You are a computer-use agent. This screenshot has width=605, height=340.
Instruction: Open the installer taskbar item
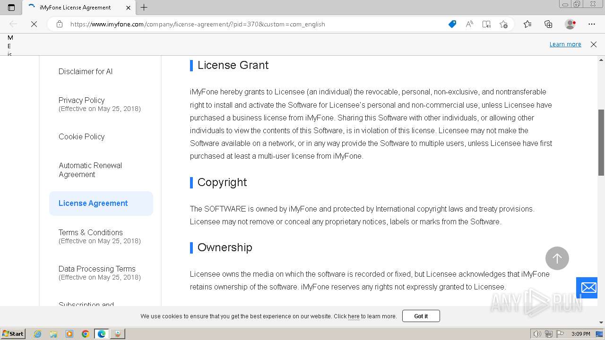tap(118, 334)
